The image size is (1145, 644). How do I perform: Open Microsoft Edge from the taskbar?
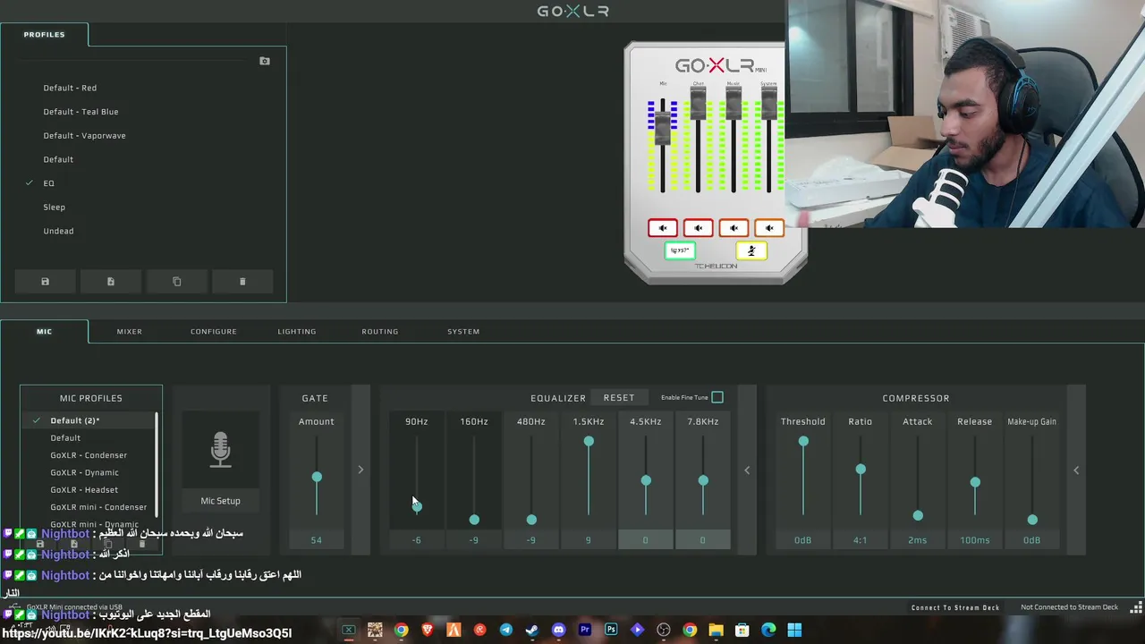pos(768,630)
